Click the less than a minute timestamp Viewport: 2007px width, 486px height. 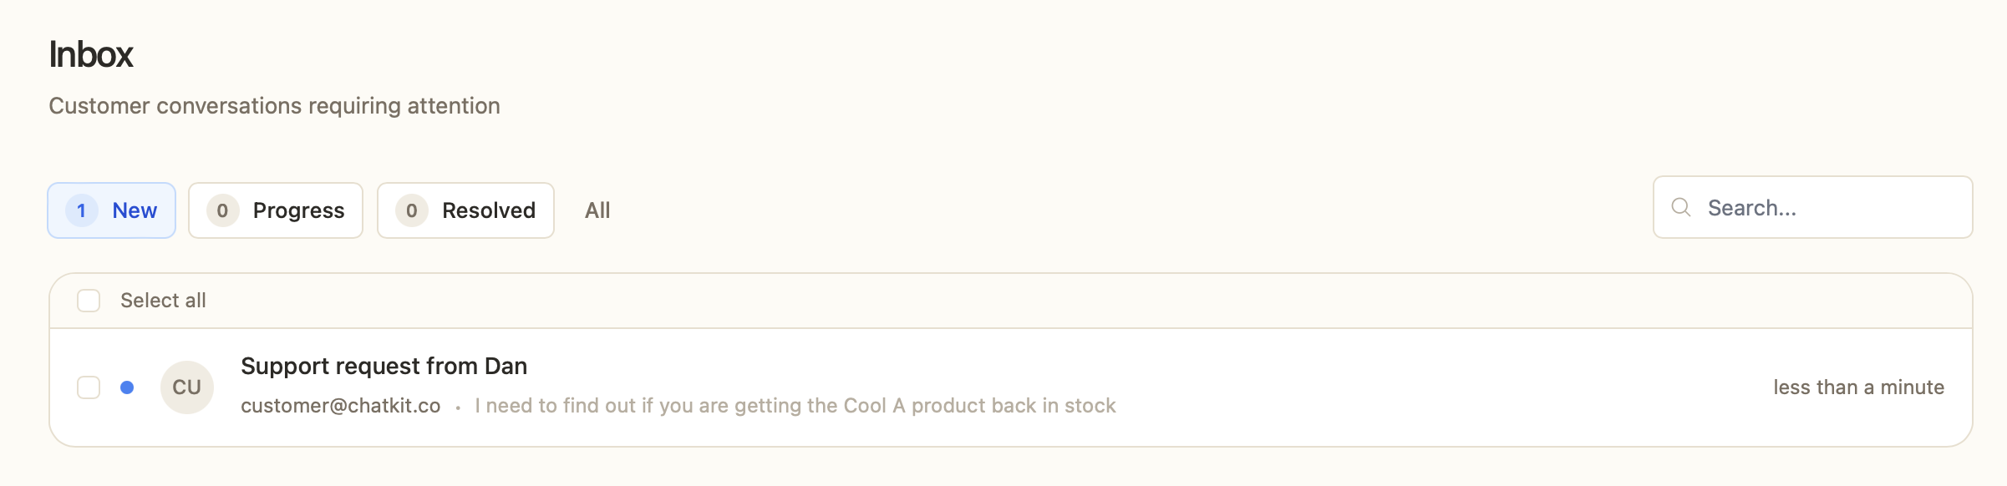1858,387
